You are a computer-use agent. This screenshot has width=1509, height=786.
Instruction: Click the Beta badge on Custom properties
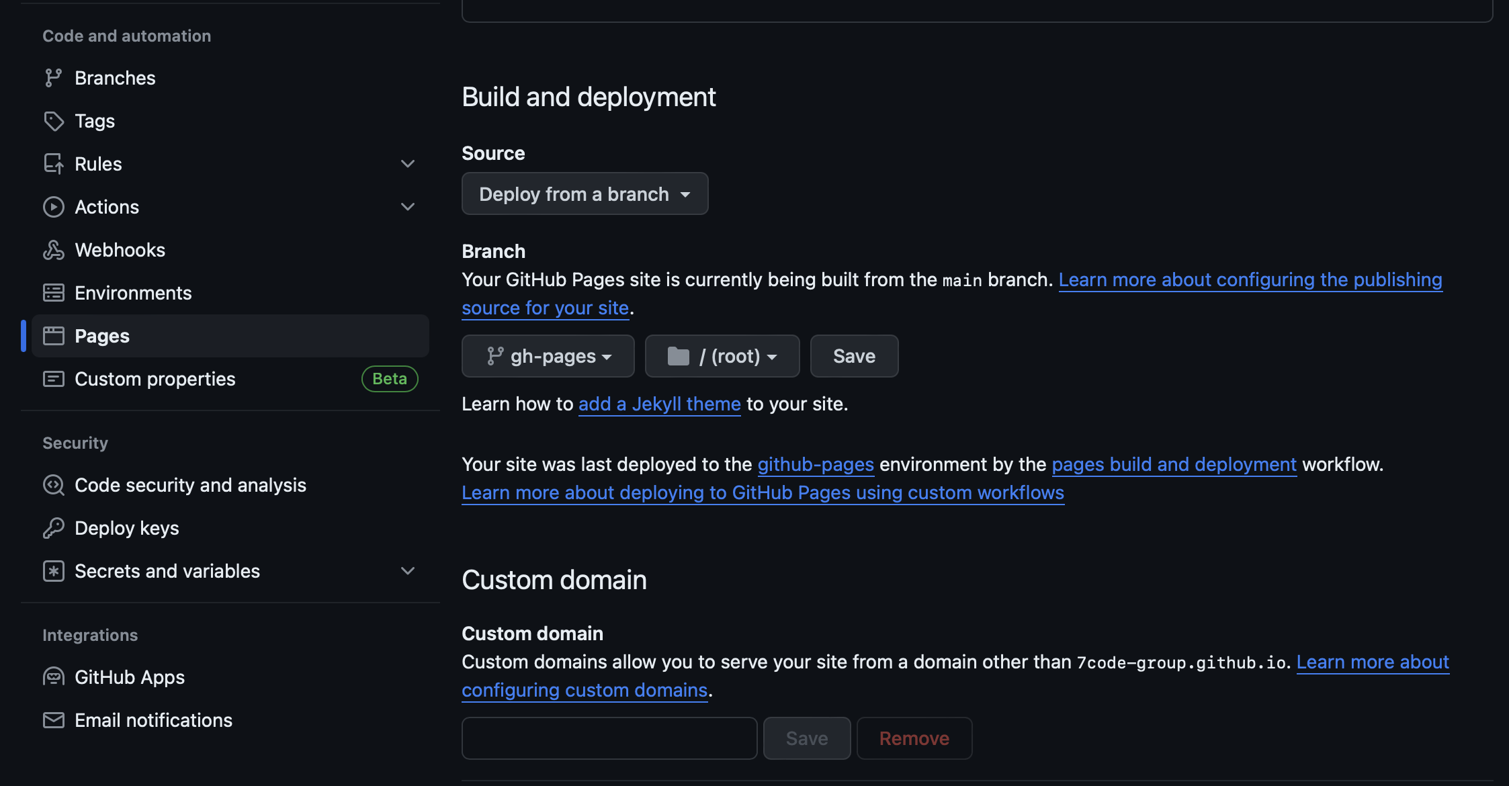click(x=390, y=379)
